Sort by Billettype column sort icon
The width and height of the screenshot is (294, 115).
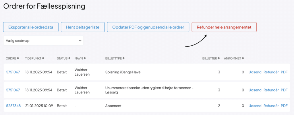tap(123, 58)
